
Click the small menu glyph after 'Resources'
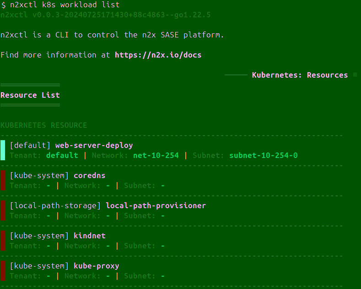point(355,75)
